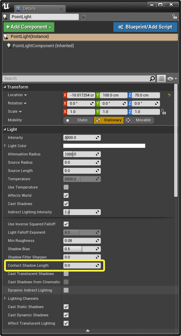Toggle the details panel lock icon

coord(174,17)
